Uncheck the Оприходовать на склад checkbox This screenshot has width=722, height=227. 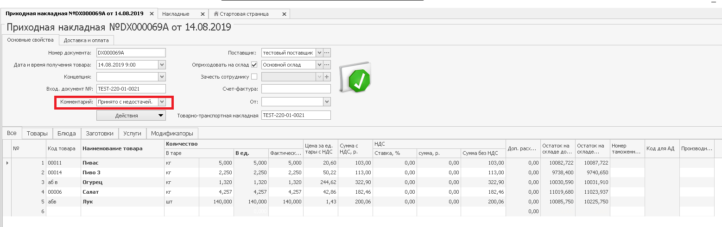pyautogui.click(x=254, y=65)
